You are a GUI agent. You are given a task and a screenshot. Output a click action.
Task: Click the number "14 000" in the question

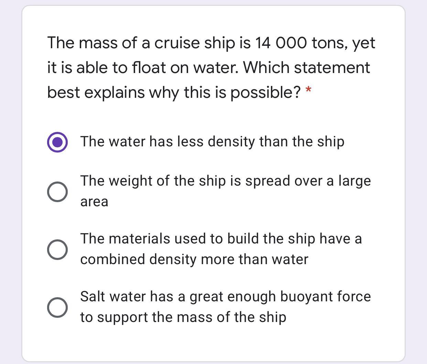[281, 43]
